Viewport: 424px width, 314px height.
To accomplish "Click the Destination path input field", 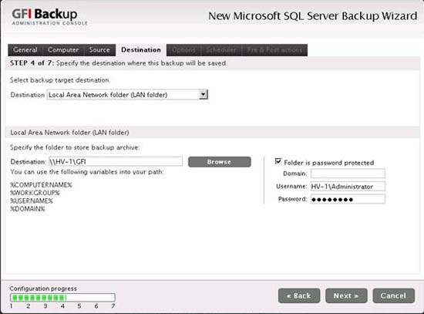I will tap(116, 161).
